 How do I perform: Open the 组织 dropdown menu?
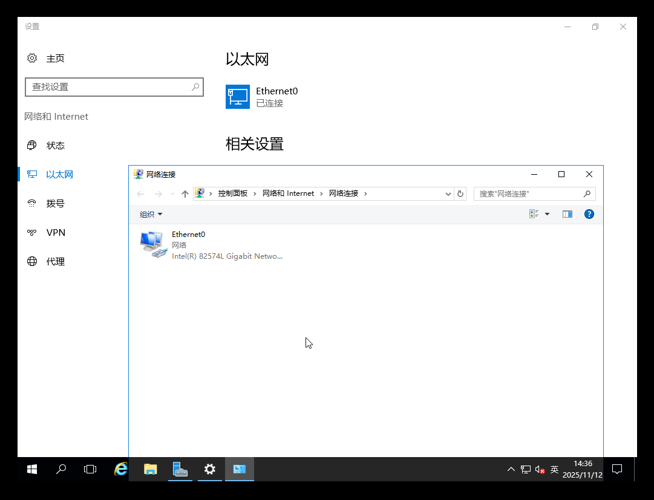(x=151, y=214)
